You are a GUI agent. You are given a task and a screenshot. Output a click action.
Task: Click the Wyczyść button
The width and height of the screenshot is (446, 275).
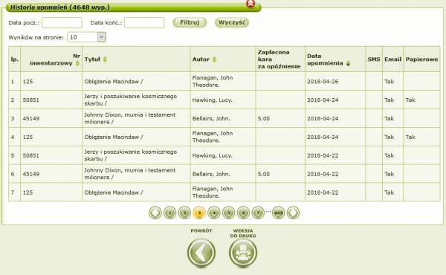click(x=232, y=22)
